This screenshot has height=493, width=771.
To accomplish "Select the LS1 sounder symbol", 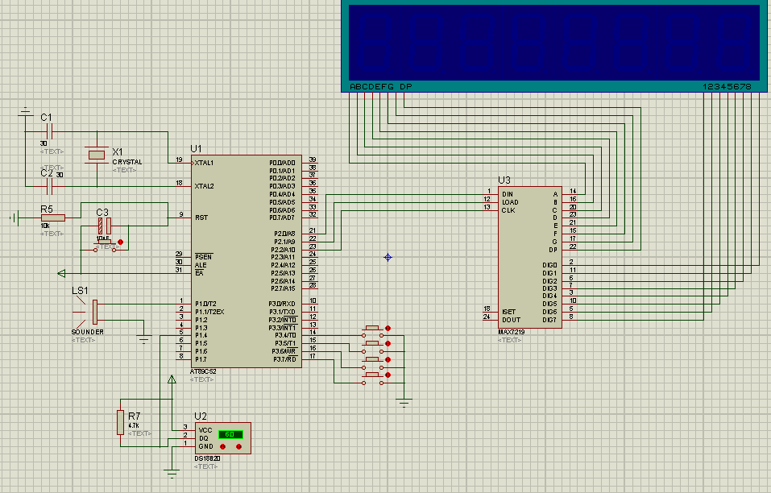I will pyautogui.click(x=89, y=312).
